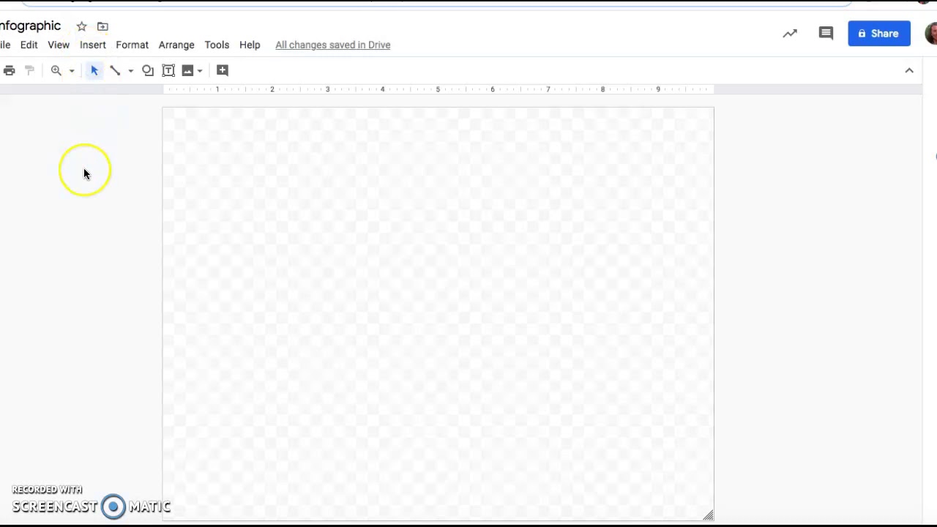Open comment history icon
The height and width of the screenshot is (527, 937).
826,34
